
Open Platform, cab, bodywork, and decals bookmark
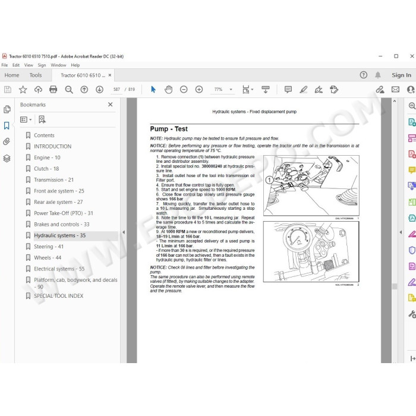point(75,283)
